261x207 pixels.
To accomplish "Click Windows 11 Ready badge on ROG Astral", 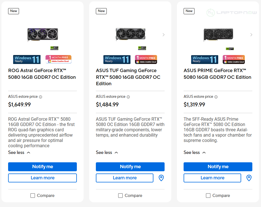I will click(27, 59).
